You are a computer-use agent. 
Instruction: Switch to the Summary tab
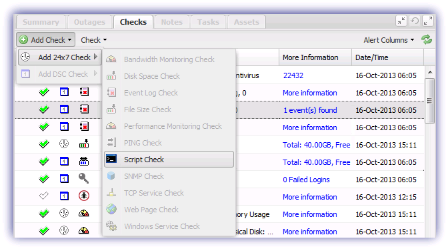pyautogui.click(x=41, y=22)
